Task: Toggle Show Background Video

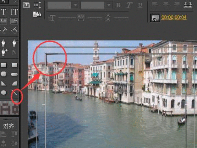Action: [154, 18]
